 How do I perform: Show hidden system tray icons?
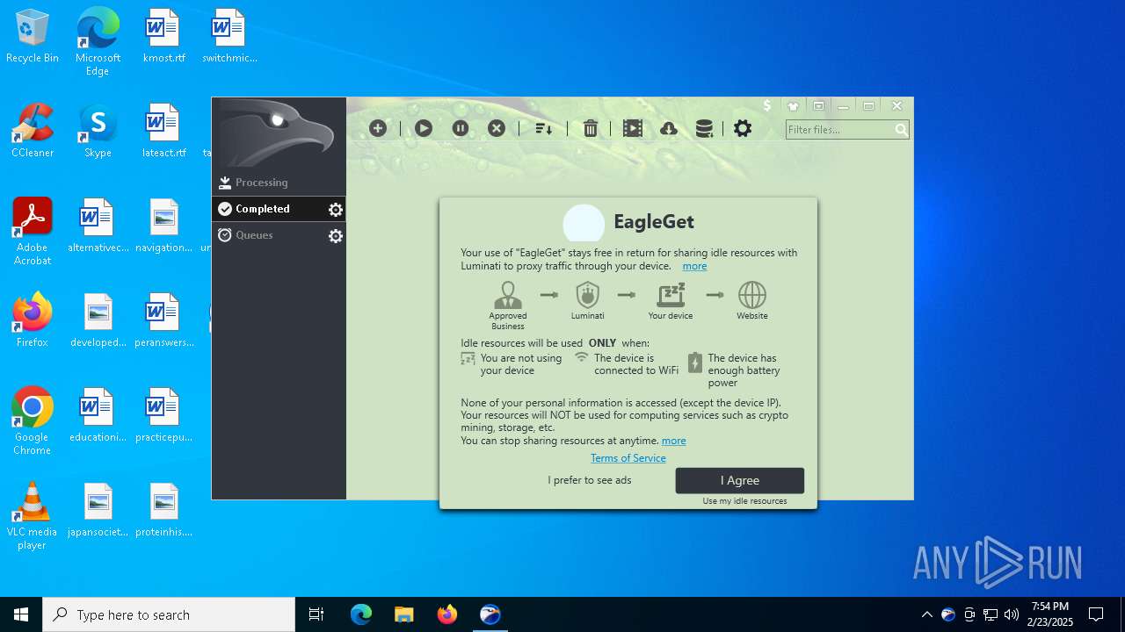[x=926, y=614]
